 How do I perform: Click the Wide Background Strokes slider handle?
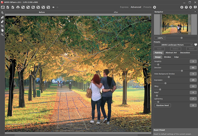[169, 77]
